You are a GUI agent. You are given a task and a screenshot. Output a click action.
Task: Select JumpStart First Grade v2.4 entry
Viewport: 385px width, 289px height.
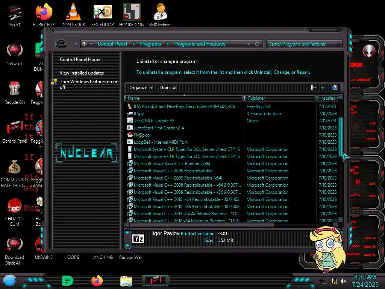click(x=159, y=128)
